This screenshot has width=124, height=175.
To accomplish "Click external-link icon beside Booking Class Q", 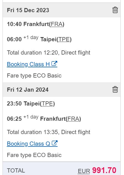I will [x=55, y=143].
